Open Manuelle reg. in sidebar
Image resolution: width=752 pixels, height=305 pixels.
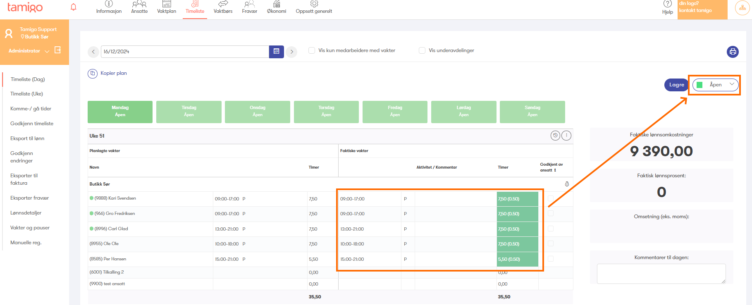[26, 243]
